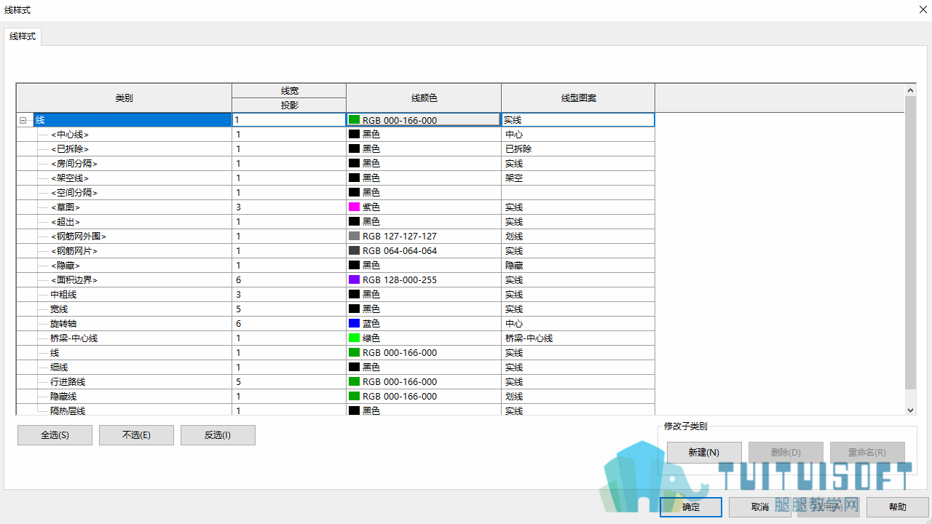The image size is (932, 524).
Task: Edit line weight 5 of 宽线 row
Action: click(289, 309)
